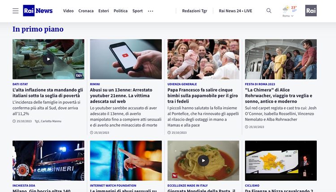Play the inflation poverty video

point(48,59)
